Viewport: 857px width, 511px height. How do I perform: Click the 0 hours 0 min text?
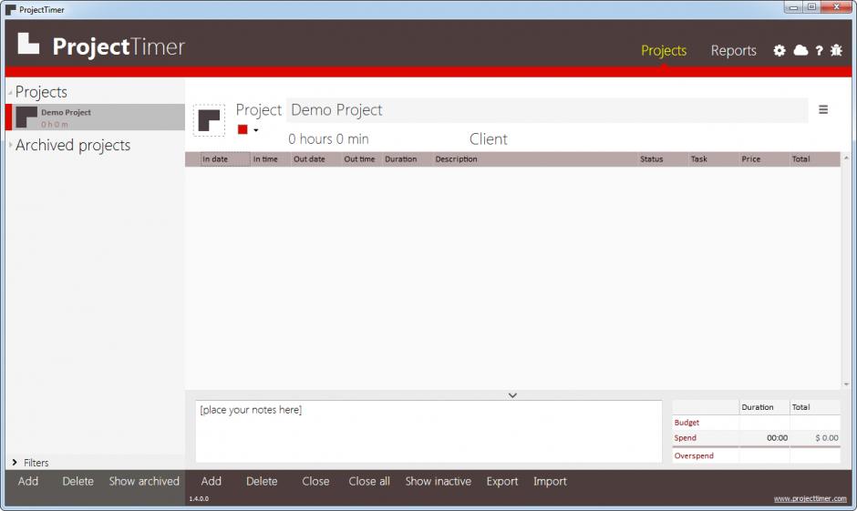click(x=328, y=139)
